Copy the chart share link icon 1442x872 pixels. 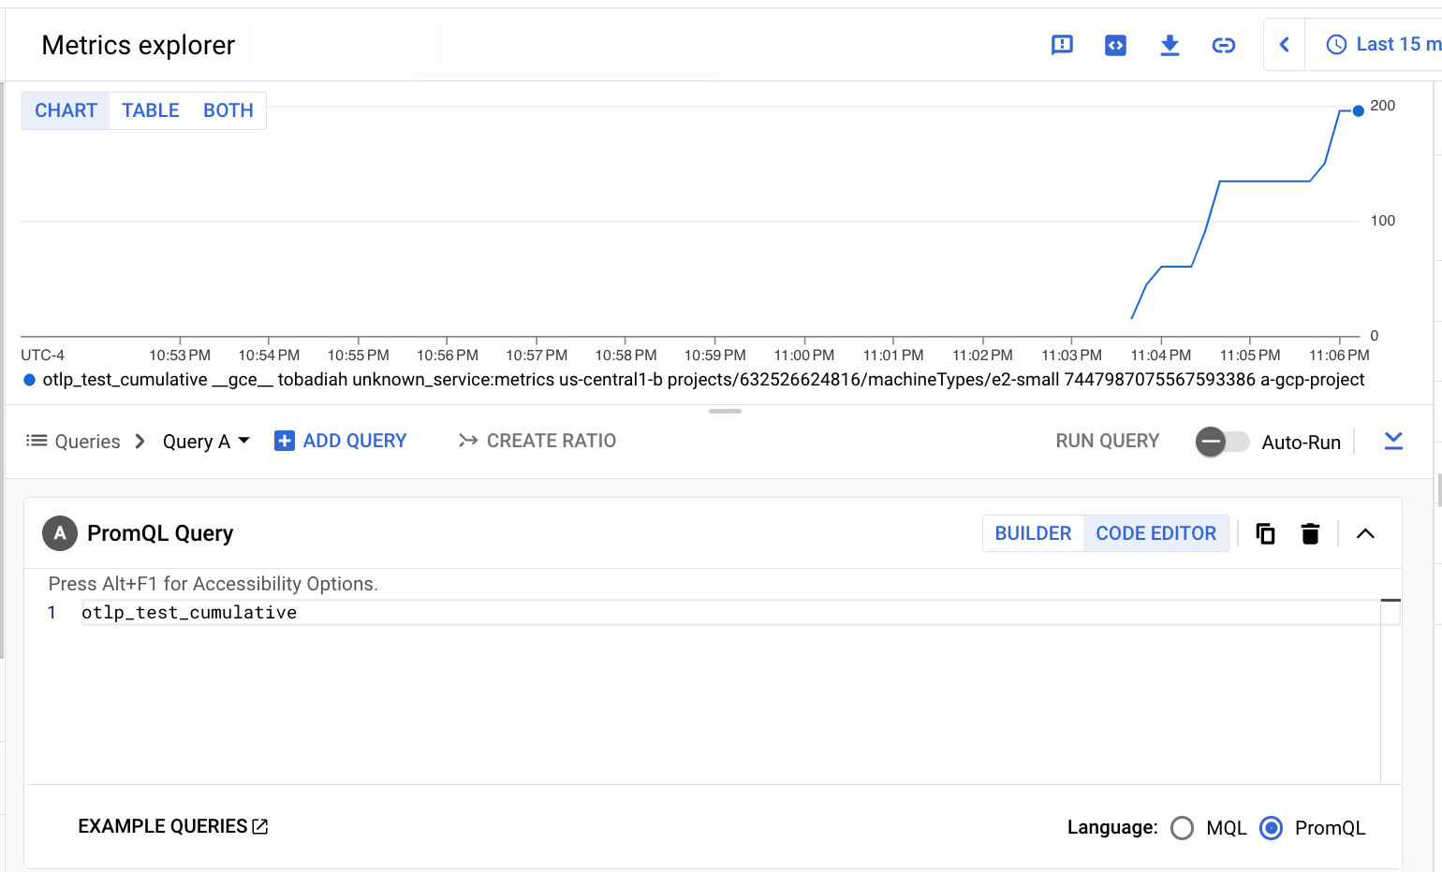click(x=1224, y=44)
